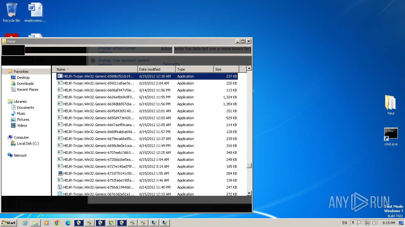The image size is (405, 227).
Task: Select Network in the navigation pane
Action: (x=20, y=155)
